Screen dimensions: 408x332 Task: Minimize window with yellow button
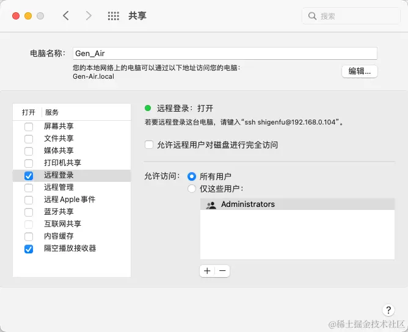point(28,16)
